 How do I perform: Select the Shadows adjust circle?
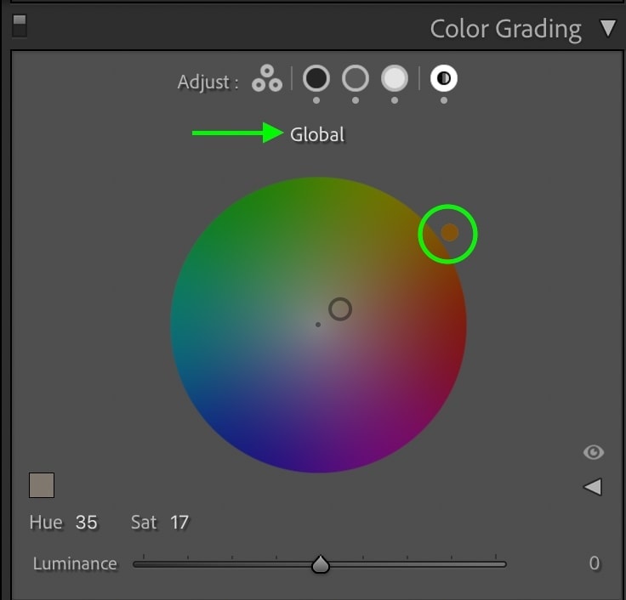[316, 78]
